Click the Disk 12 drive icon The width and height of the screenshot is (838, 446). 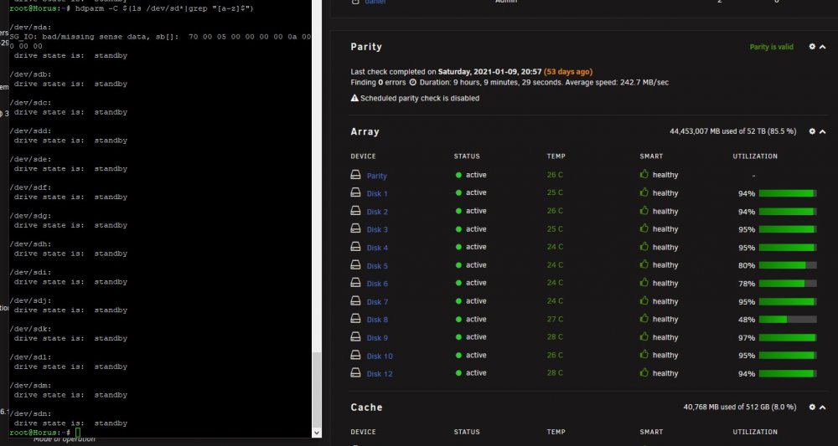pos(355,373)
